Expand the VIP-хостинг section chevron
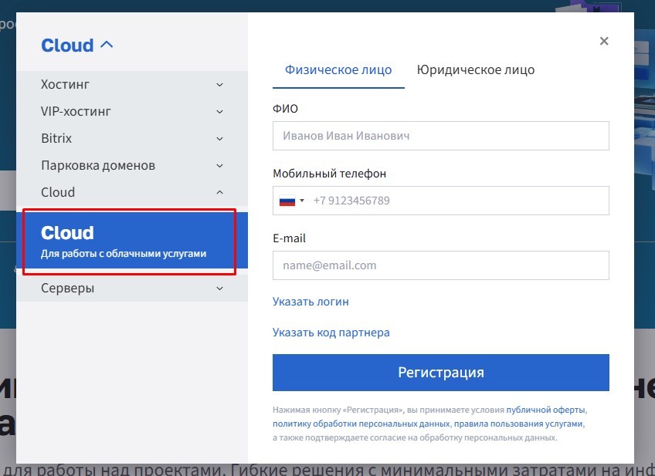The image size is (655, 476). click(x=219, y=112)
